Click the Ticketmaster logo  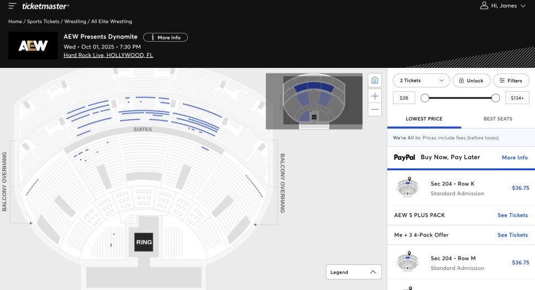point(46,6)
